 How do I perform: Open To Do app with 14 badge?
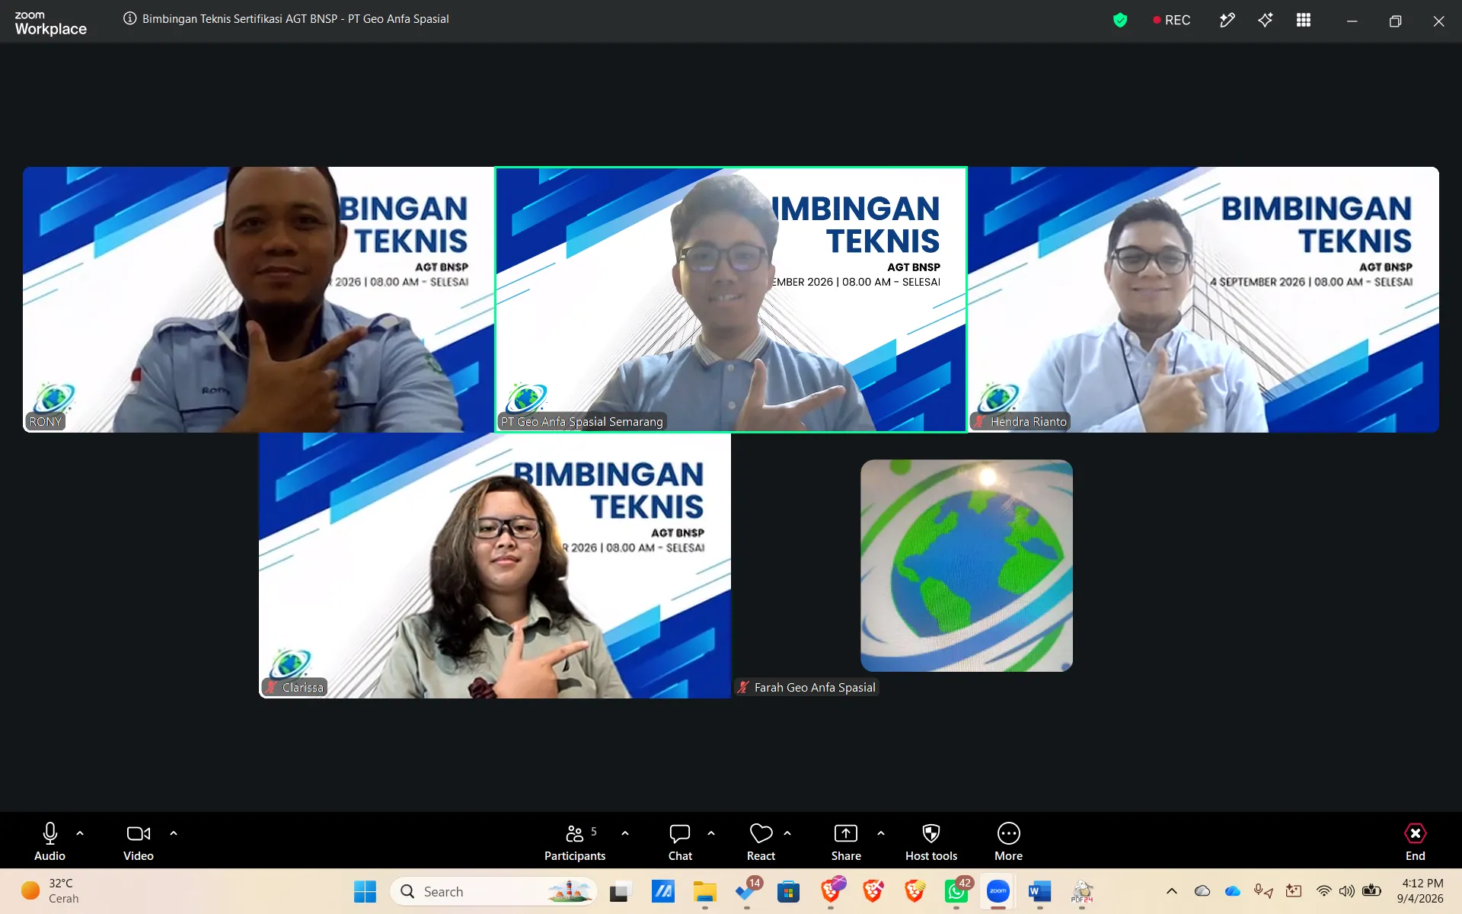pos(747,891)
